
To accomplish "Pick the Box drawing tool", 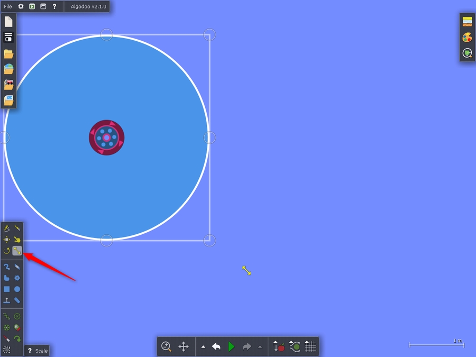I will tap(7, 289).
